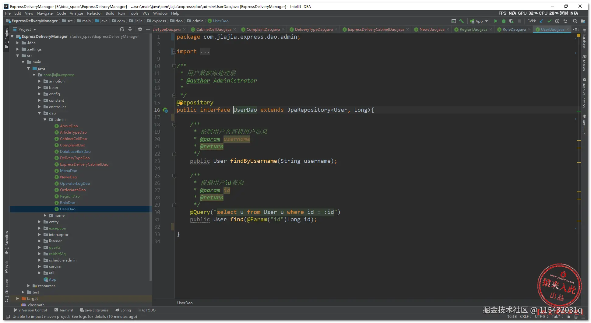Open SVN history clock icon
This screenshot has width=591, height=323.
pyautogui.click(x=557, y=21)
